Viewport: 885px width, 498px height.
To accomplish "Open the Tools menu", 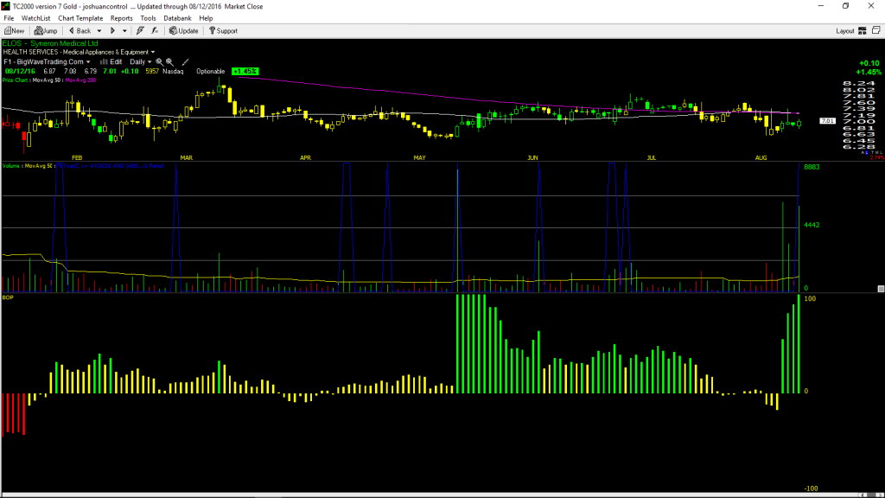I will (148, 18).
